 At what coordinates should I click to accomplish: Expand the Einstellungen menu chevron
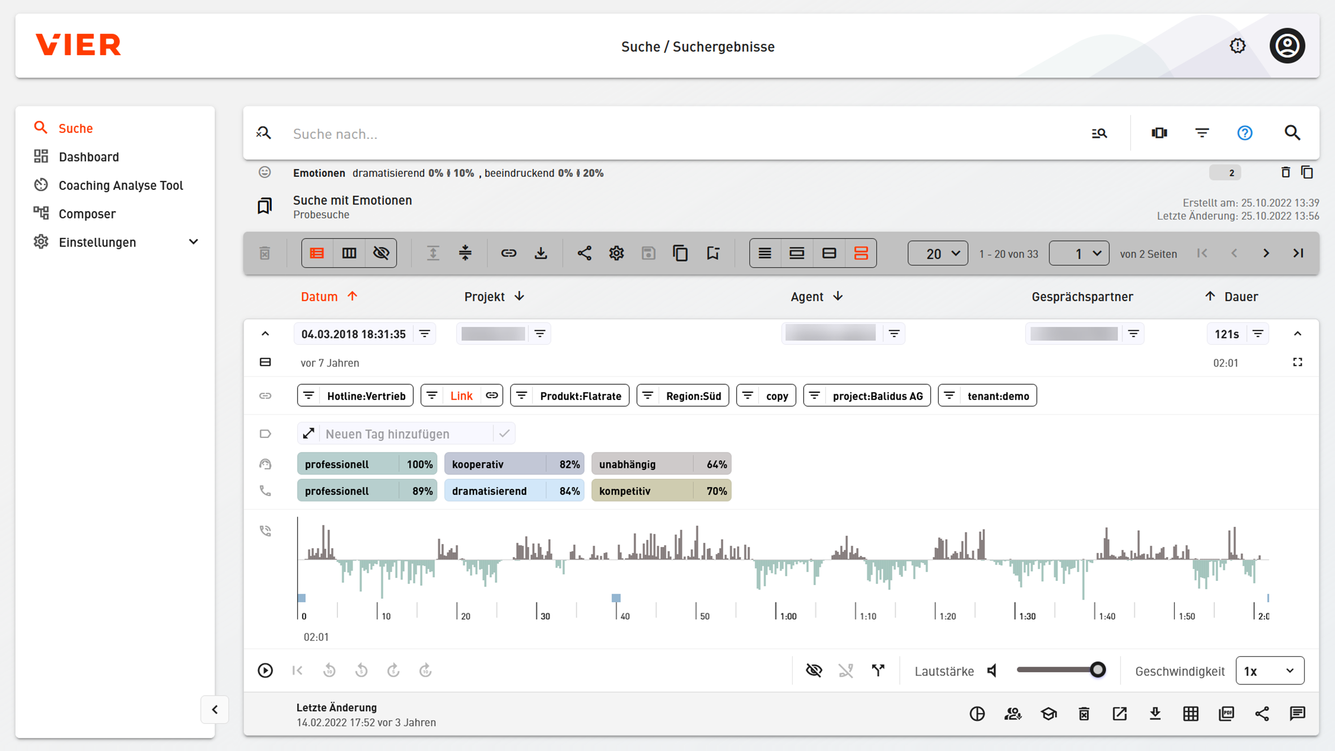click(193, 242)
